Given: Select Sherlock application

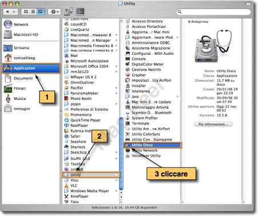Looking at the screenshot, I should (x=78, y=147).
